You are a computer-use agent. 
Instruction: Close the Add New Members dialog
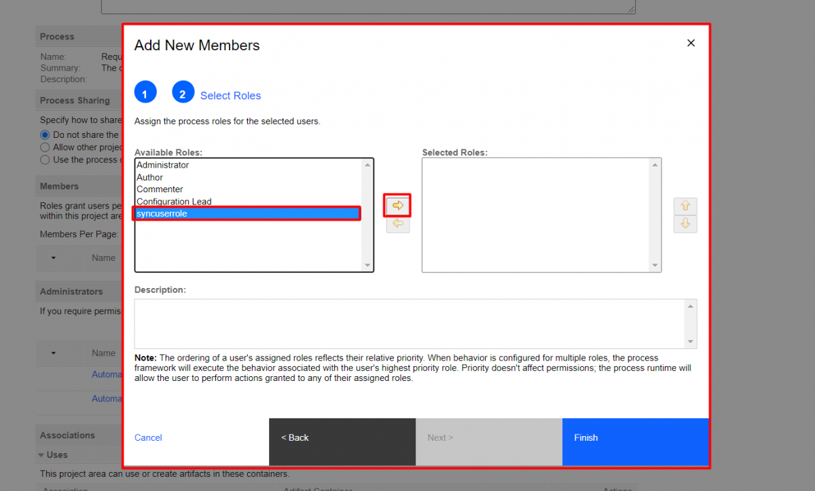coord(691,43)
